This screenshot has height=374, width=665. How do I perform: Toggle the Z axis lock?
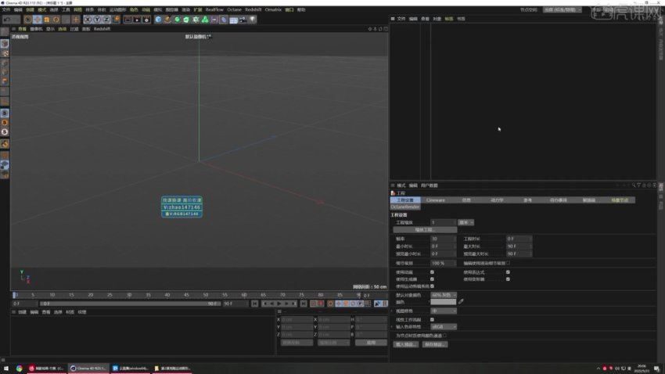pyautogui.click(x=106, y=20)
